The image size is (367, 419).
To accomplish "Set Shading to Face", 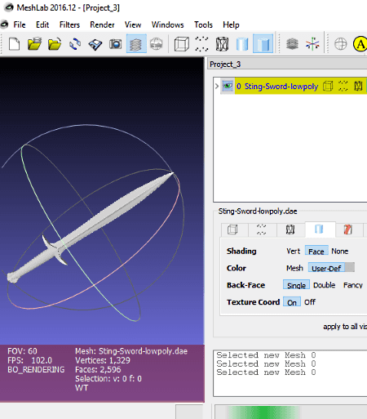I will pos(316,251).
